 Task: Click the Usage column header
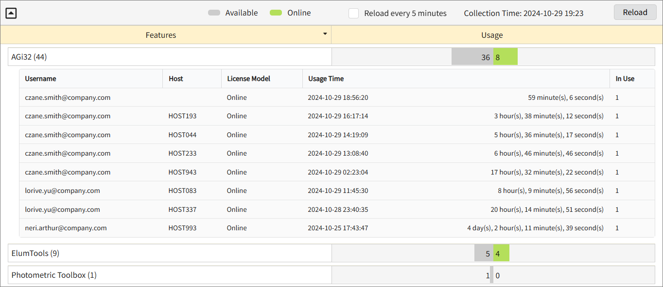492,35
